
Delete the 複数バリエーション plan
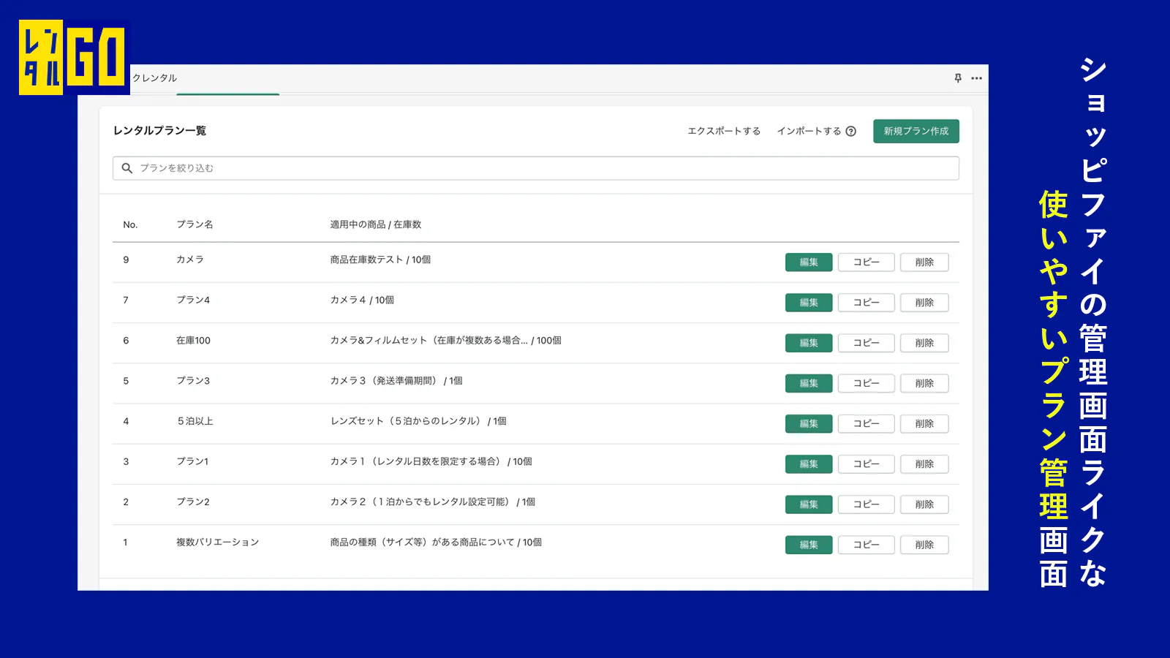(924, 545)
